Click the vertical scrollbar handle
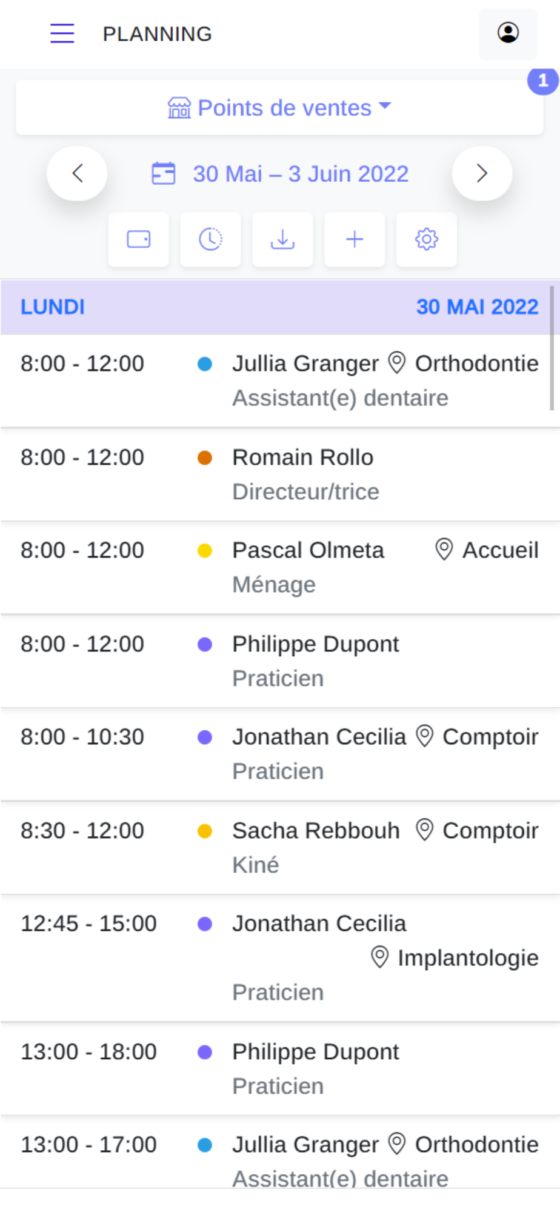Image resolution: width=560 pixels, height=1212 pixels. click(552, 348)
